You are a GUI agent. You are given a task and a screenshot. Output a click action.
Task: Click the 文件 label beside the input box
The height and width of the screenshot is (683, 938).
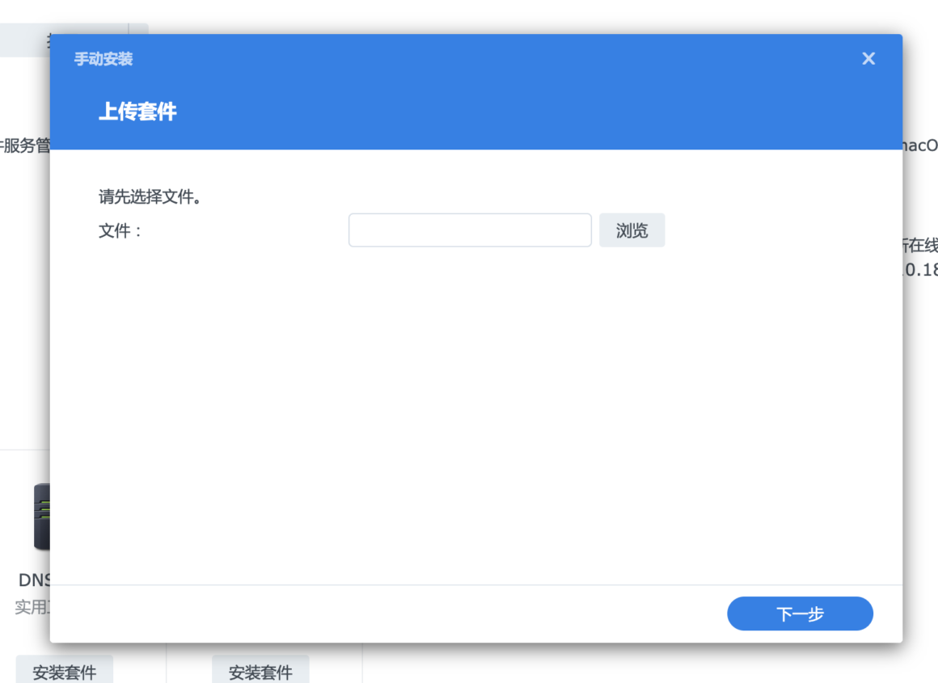113,230
